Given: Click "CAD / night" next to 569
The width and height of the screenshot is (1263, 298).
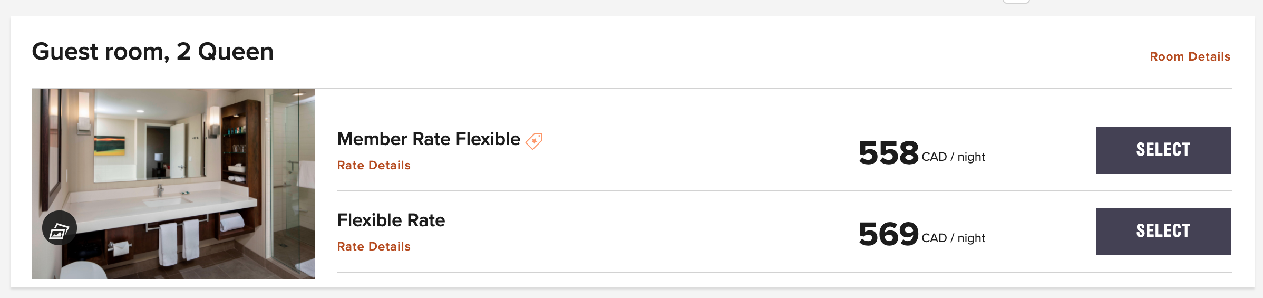Looking at the screenshot, I should coord(953,238).
